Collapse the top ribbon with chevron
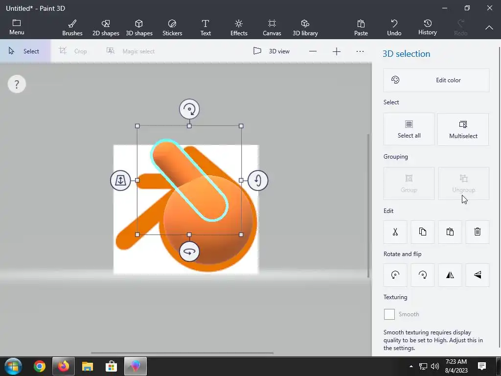The width and height of the screenshot is (501, 376). point(489,27)
